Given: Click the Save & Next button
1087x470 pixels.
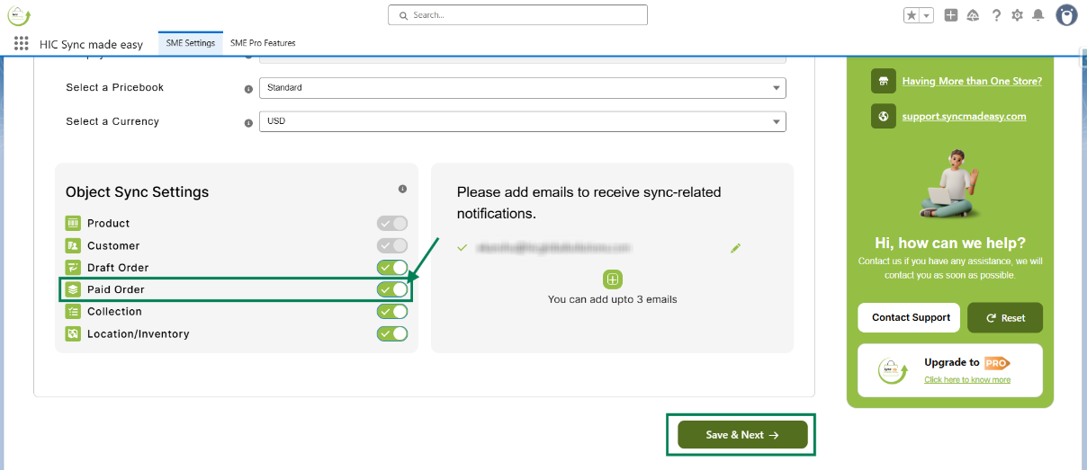Looking at the screenshot, I should click(x=742, y=435).
